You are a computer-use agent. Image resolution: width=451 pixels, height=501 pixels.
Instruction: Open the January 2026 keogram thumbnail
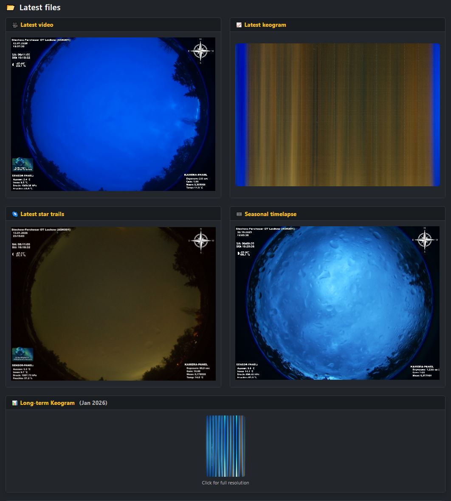(225, 446)
